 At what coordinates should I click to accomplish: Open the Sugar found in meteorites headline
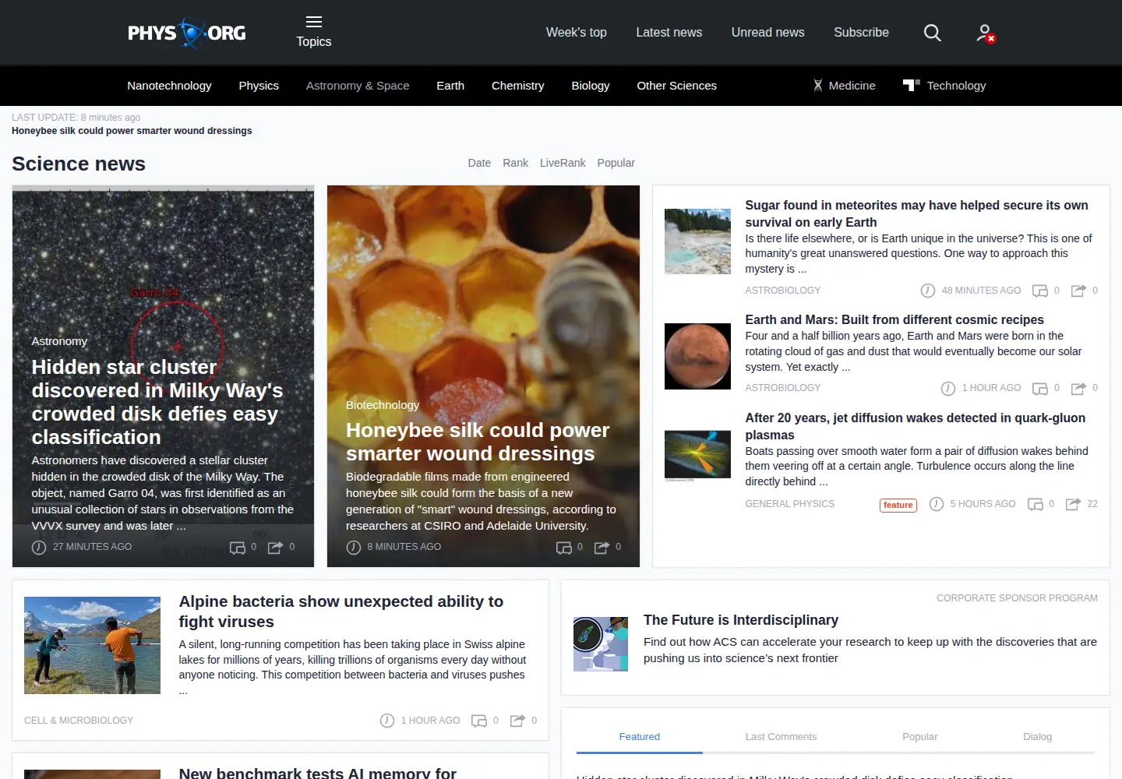pyautogui.click(x=916, y=213)
